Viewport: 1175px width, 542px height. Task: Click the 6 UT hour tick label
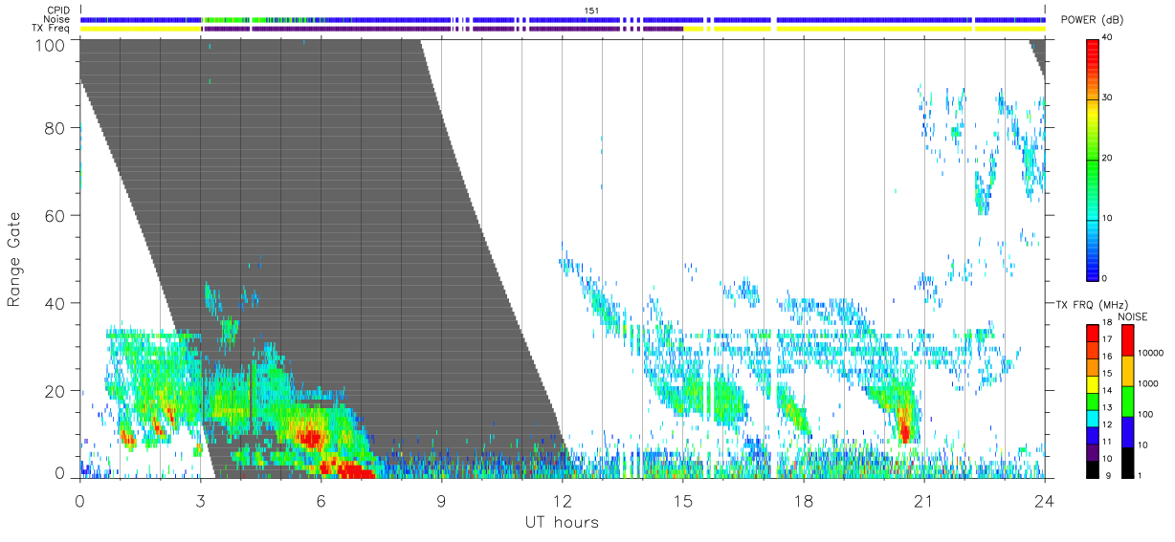coord(321,501)
